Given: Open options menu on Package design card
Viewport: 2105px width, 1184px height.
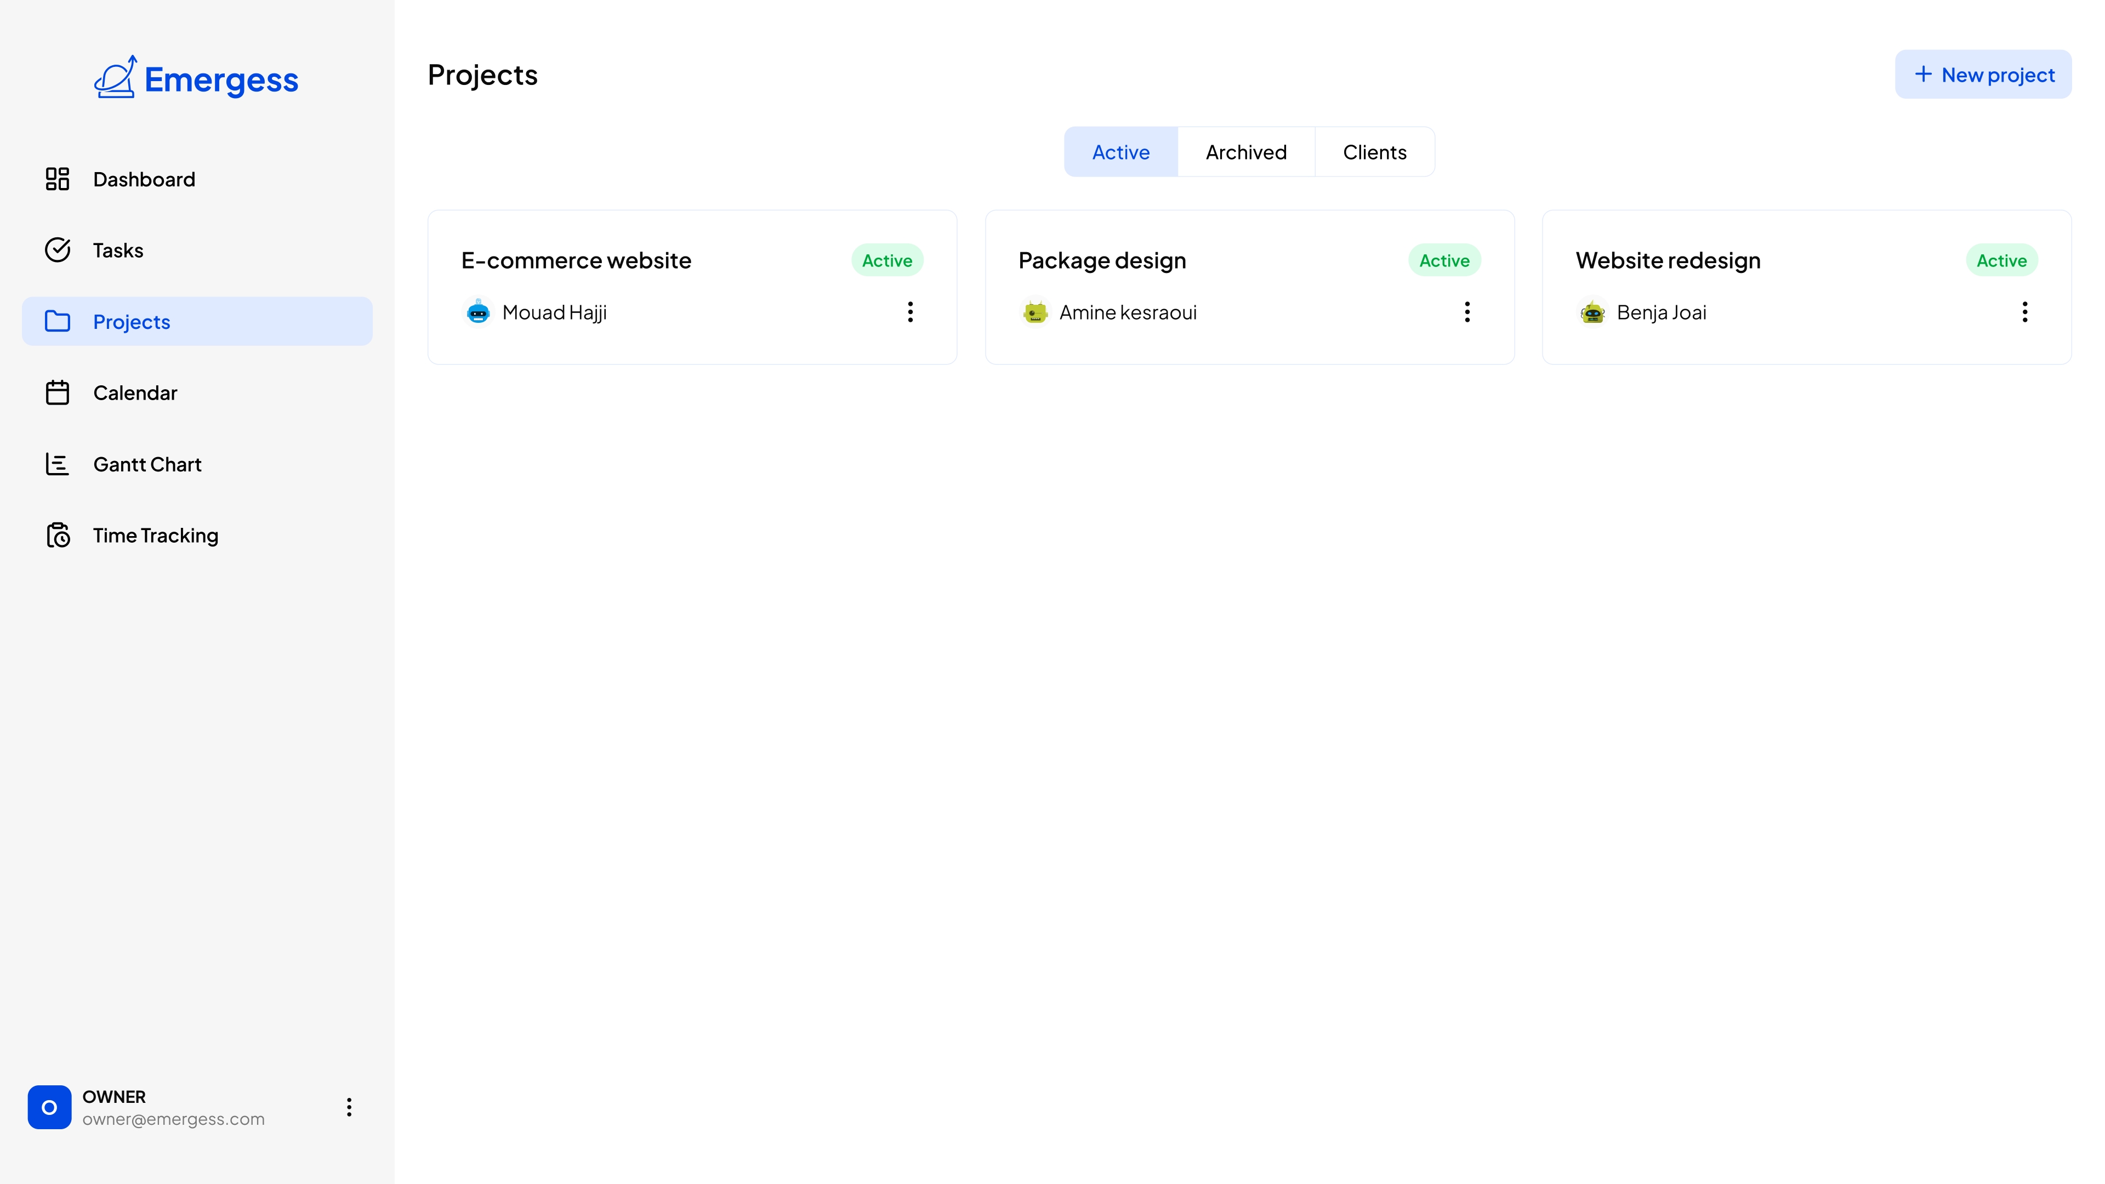Looking at the screenshot, I should click(1467, 312).
